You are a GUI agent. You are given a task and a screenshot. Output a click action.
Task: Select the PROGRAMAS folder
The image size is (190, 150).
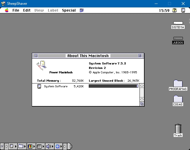point(178,83)
